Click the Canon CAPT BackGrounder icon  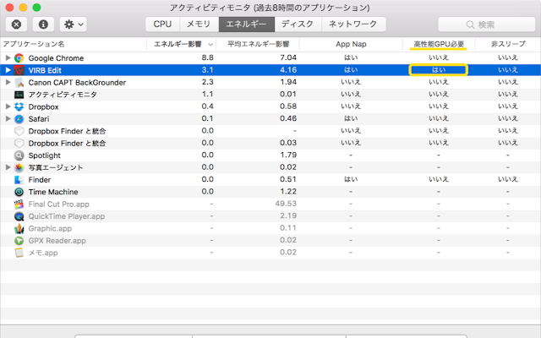pos(19,83)
